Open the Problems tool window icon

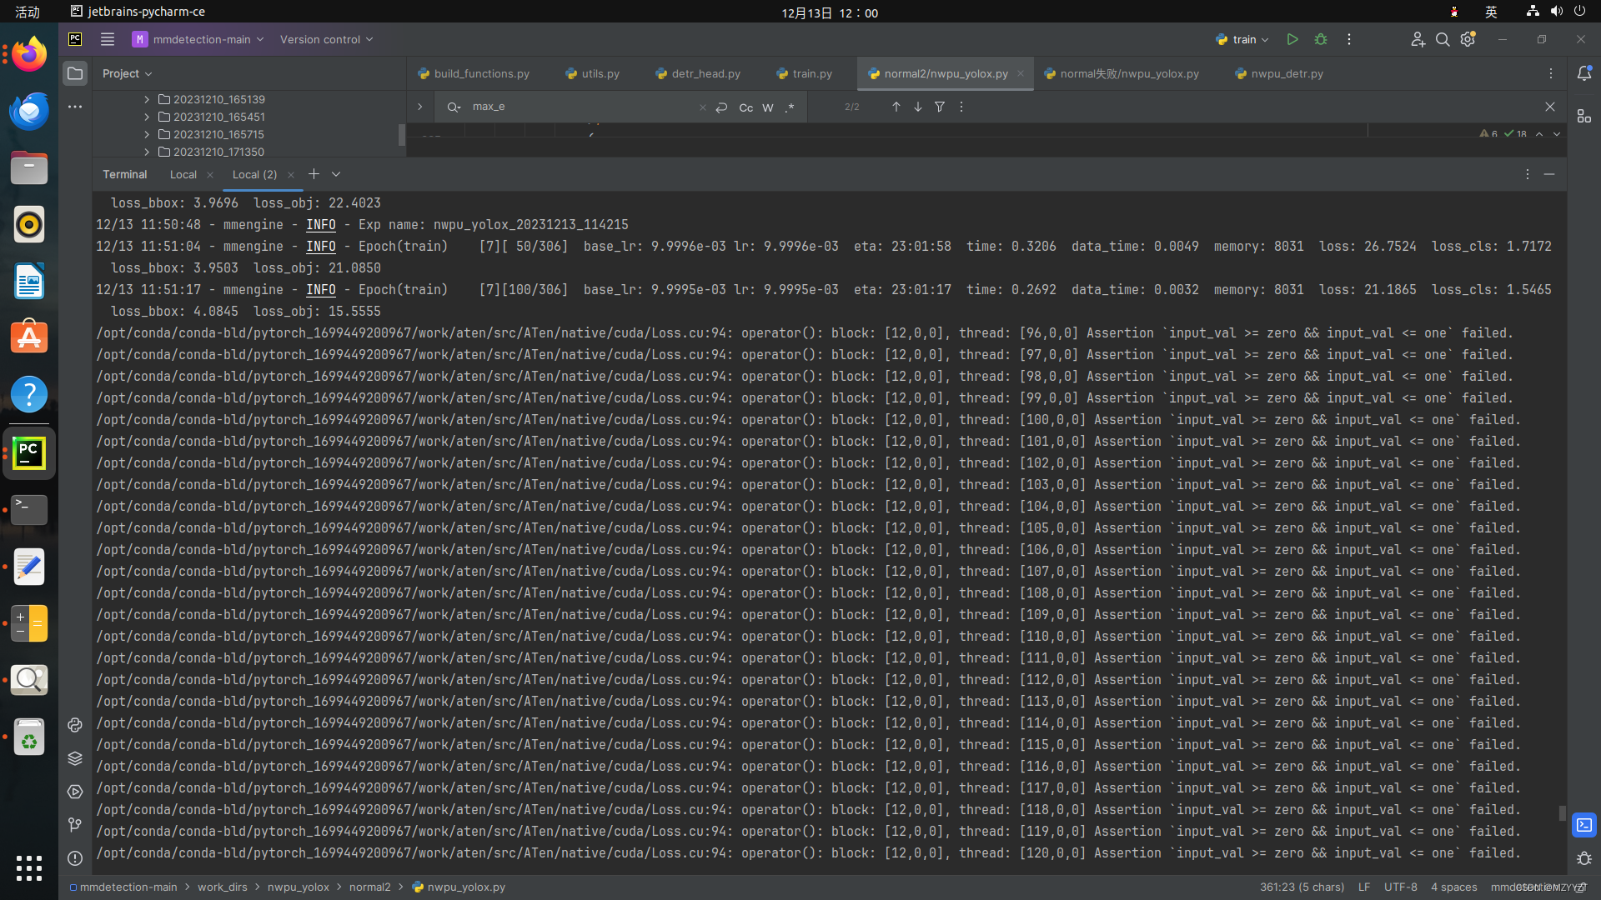point(75,858)
